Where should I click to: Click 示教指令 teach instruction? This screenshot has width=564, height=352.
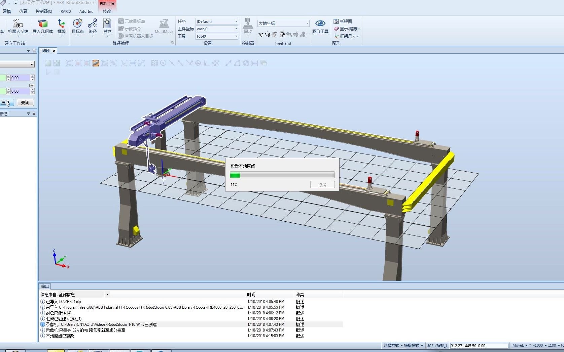pos(130,29)
